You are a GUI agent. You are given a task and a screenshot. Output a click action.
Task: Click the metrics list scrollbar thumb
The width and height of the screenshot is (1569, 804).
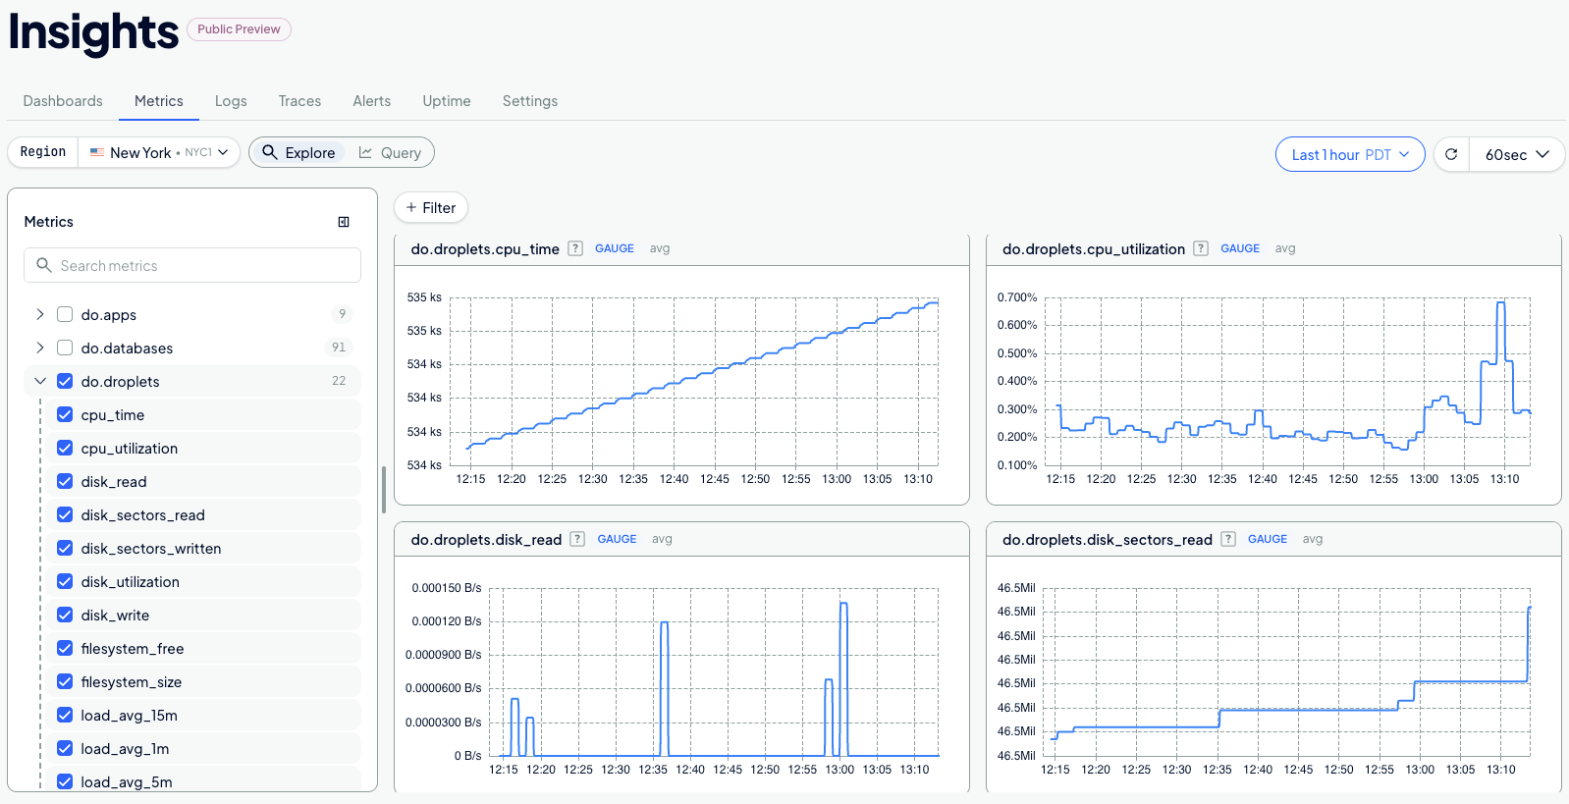(383, 491)
